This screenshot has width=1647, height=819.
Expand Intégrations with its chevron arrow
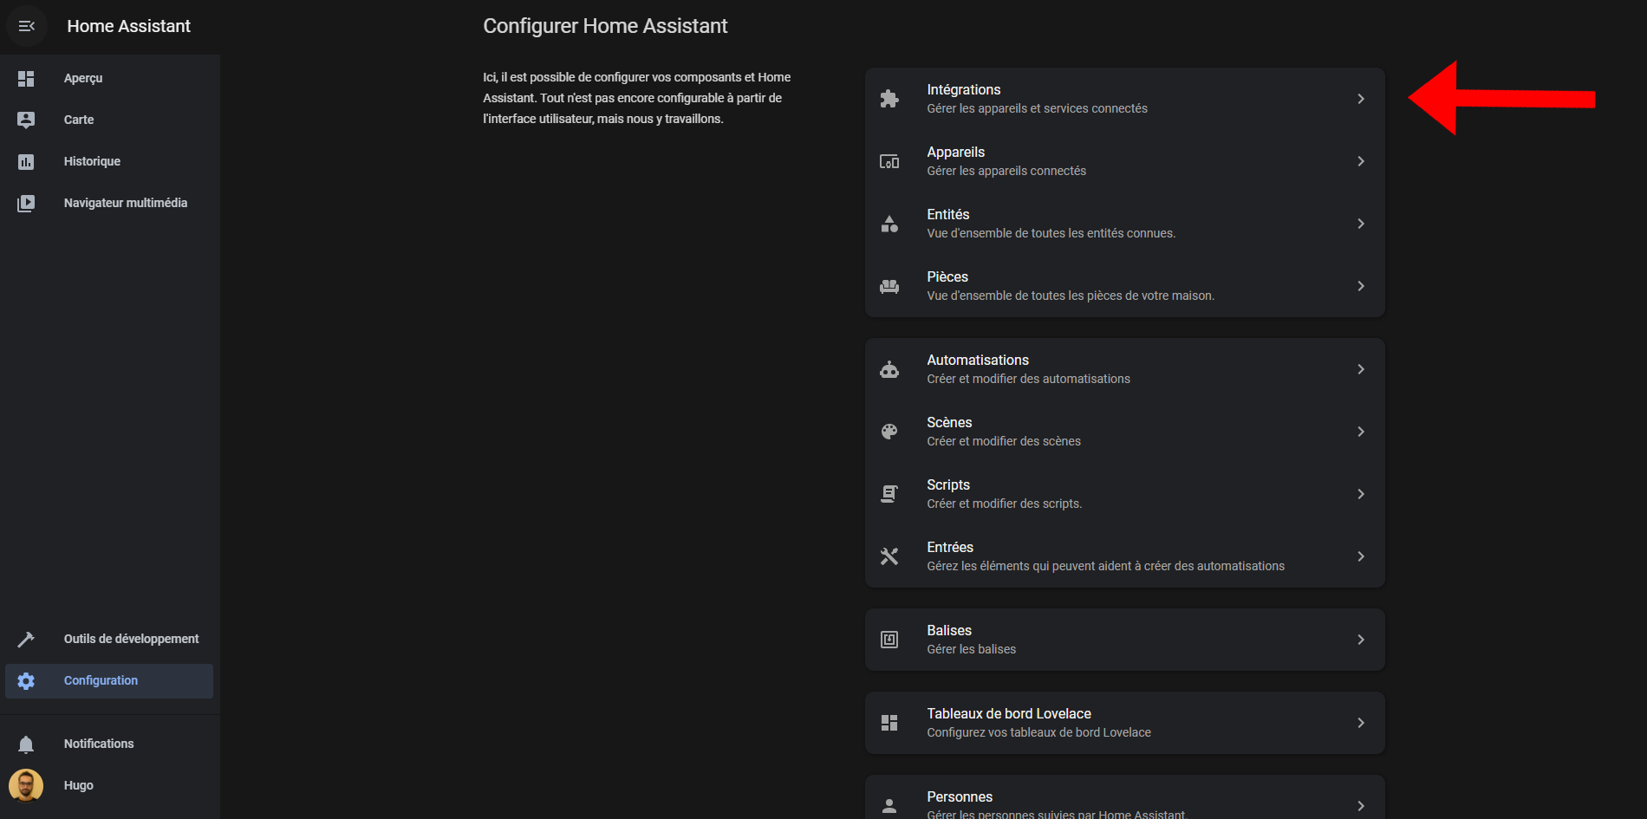(1361, 99)
